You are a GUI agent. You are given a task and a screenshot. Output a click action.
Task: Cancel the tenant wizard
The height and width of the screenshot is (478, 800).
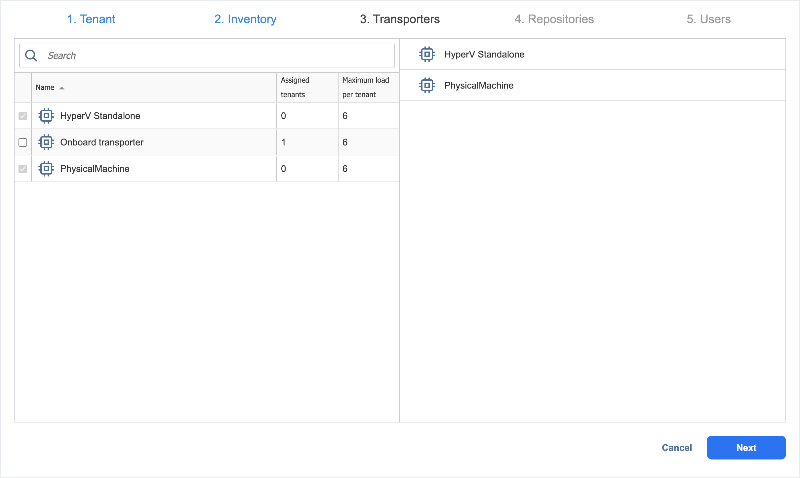676,448
